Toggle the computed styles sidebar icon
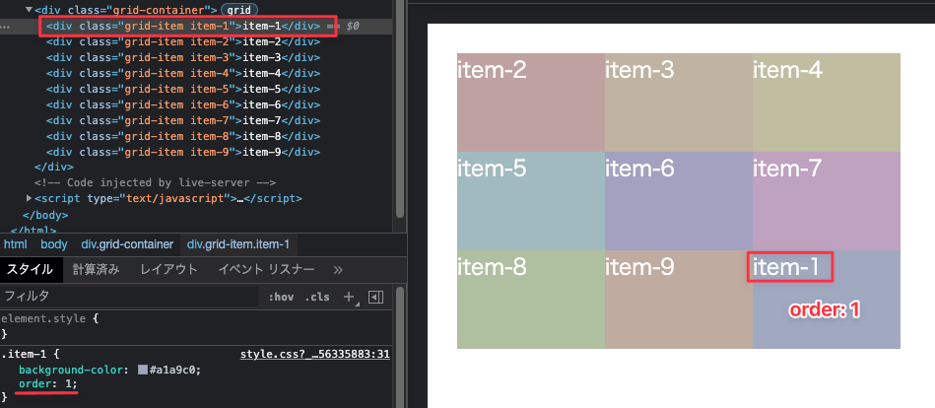The image size is (935, 408). coord(375,297)
